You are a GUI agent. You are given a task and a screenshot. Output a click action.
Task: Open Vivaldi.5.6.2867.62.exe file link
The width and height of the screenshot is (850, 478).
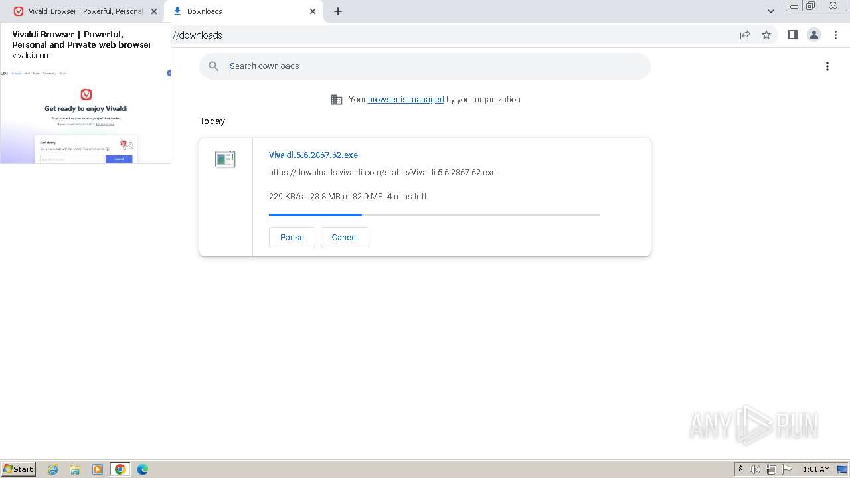(313, 155)
